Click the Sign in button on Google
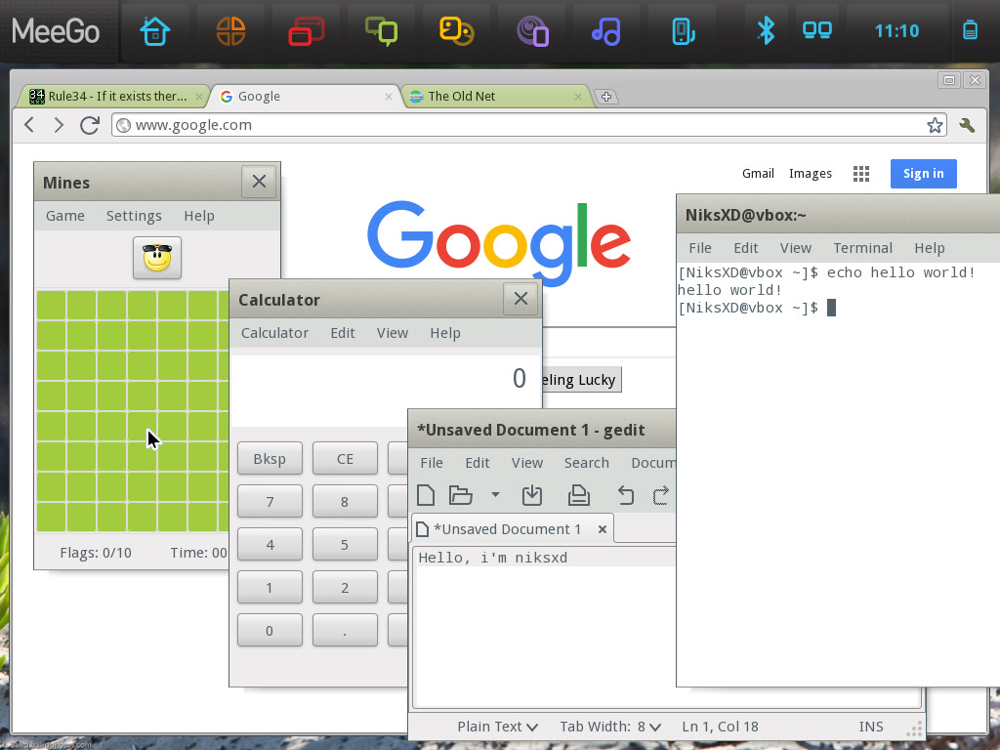1000x750 pixels. 924,174
